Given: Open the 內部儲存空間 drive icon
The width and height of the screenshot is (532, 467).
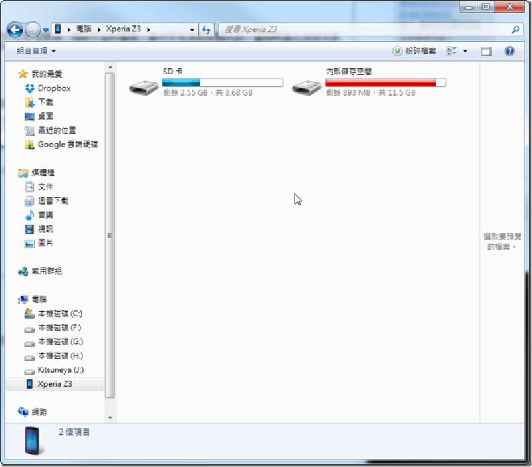Looking at the screenshot, I should point(307,87).
